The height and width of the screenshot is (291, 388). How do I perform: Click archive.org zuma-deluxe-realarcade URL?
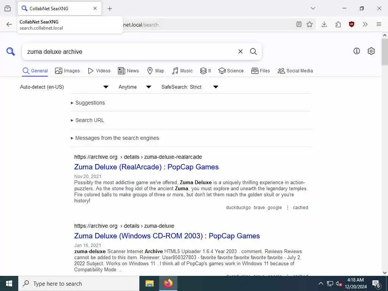click(x=138, y=157)
